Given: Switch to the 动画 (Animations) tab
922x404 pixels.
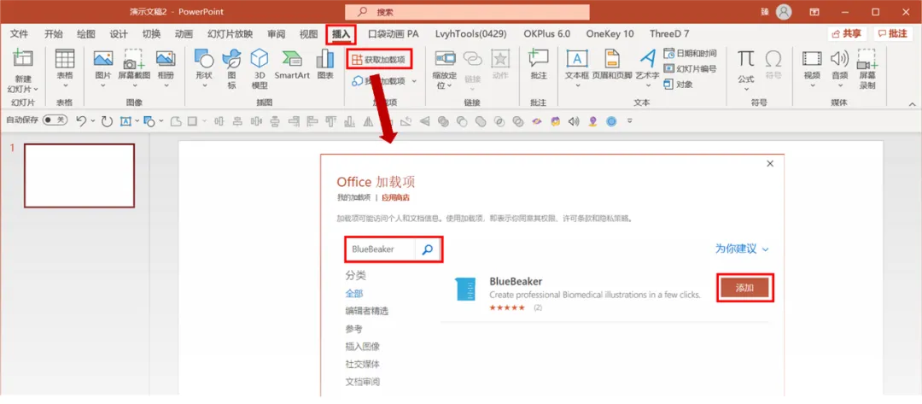Looking at the screenshot, I should point(184,33).
